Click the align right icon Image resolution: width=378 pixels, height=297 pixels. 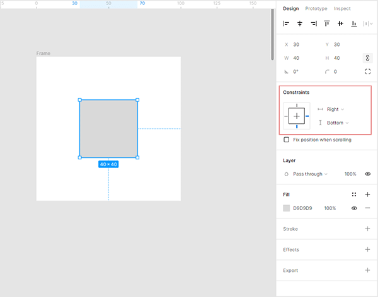[314, 24]
